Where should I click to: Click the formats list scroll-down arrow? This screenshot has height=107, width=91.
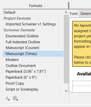coord(66,91)
